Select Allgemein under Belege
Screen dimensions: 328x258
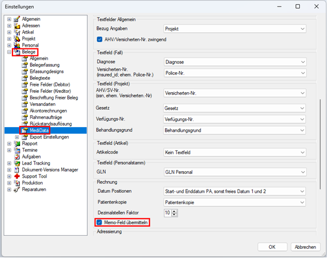(x=39, y=59)
